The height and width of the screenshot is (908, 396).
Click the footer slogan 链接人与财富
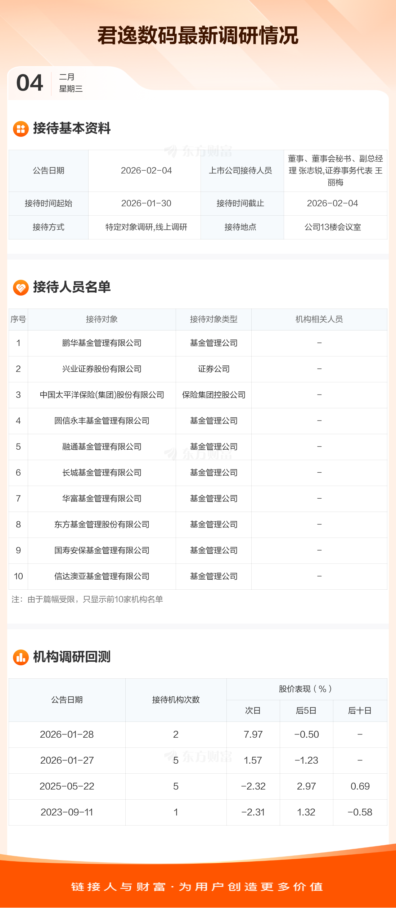click(198, 886)
